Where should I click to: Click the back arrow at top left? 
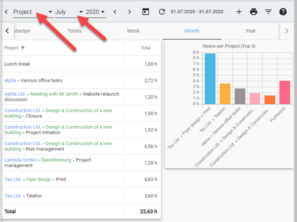6,12
